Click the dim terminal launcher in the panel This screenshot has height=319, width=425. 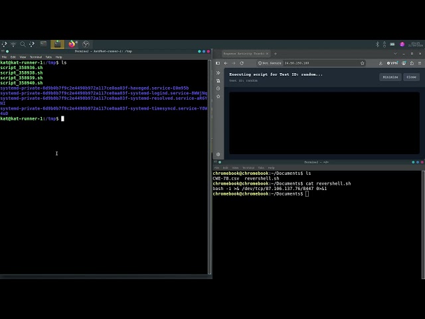click(x=43, y=44)
